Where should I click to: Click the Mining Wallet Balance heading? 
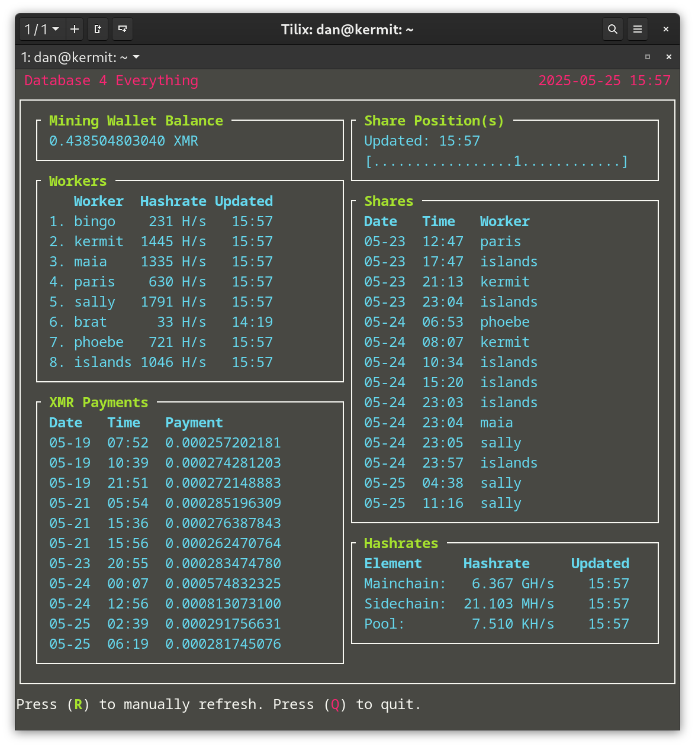(136, 121)
